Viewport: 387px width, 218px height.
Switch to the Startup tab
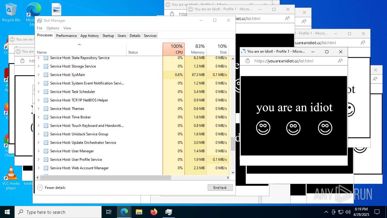(x=108, y=36)
